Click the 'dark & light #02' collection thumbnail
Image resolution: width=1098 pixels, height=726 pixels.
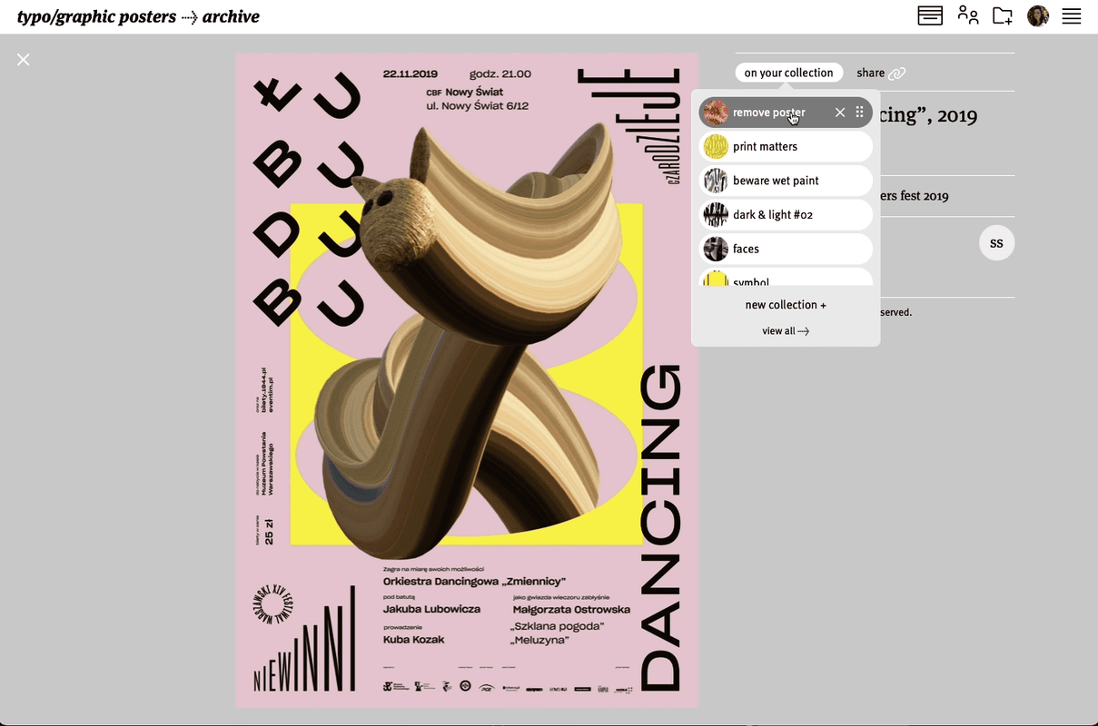pos(716,215)
